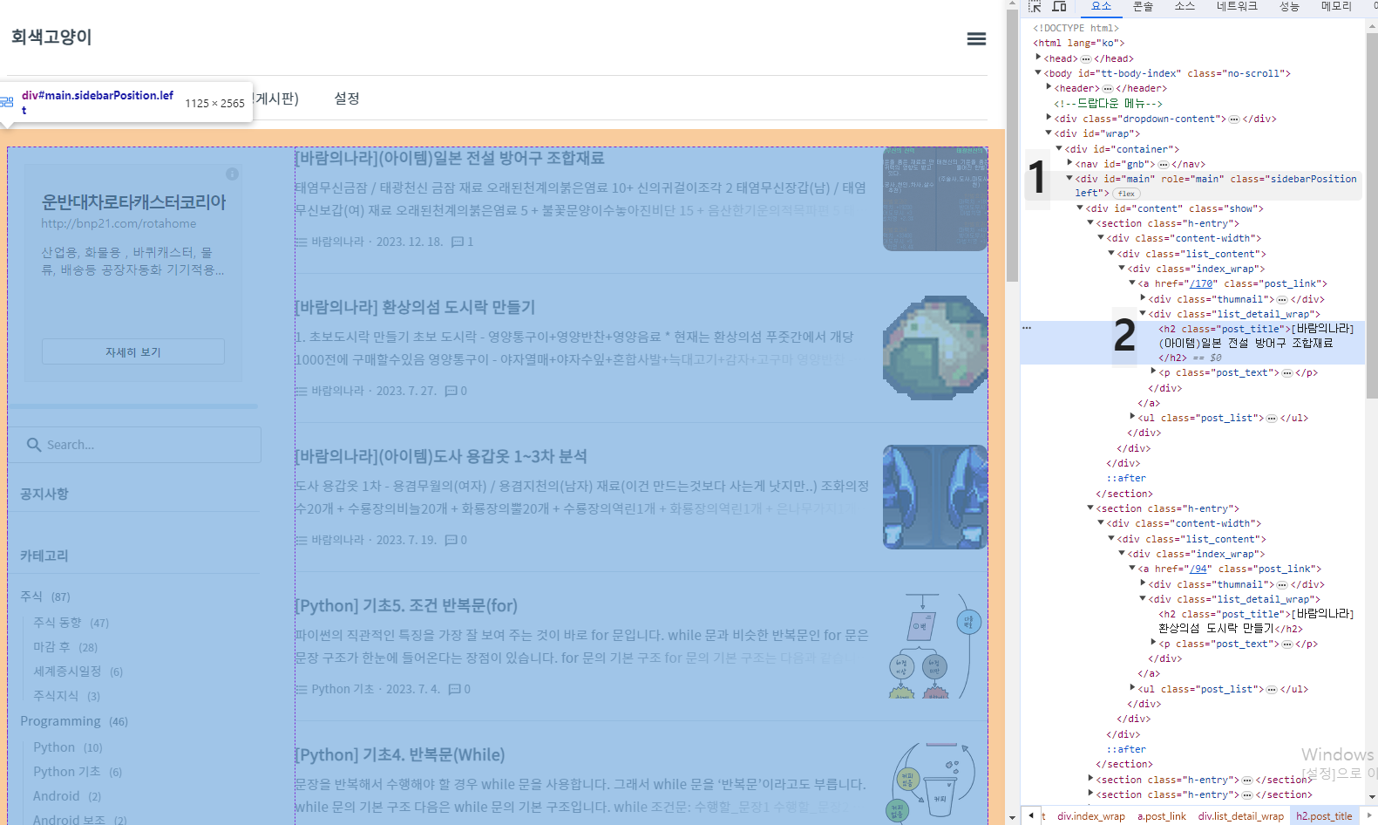Screen dimensions: 1378x825
Task: Expand the ellipsis badge inside the head element
Action: 1086,58
